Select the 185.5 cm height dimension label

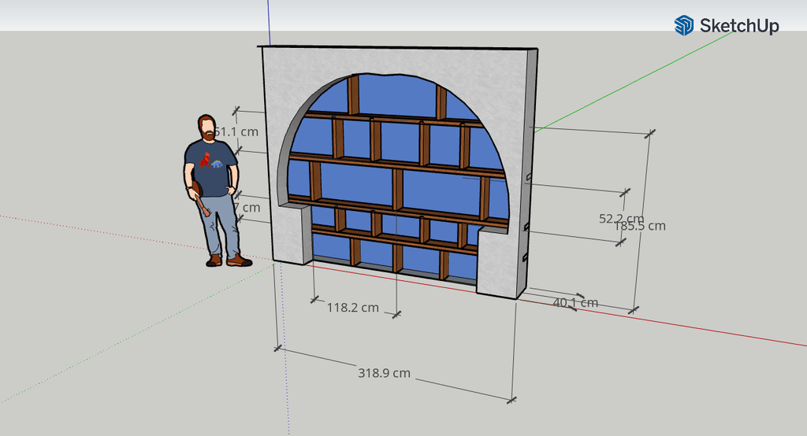639,226
